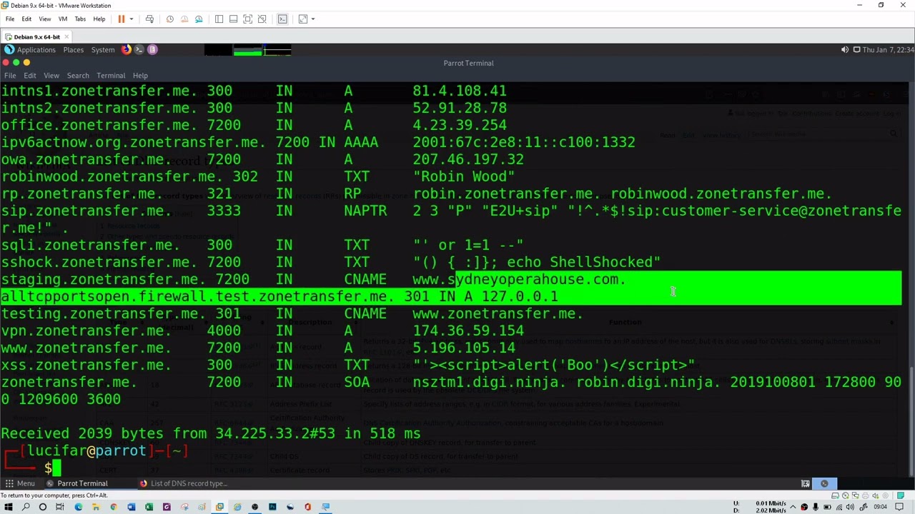
Task: Click the Wi-Fi network tray icon
Action: 839,507
